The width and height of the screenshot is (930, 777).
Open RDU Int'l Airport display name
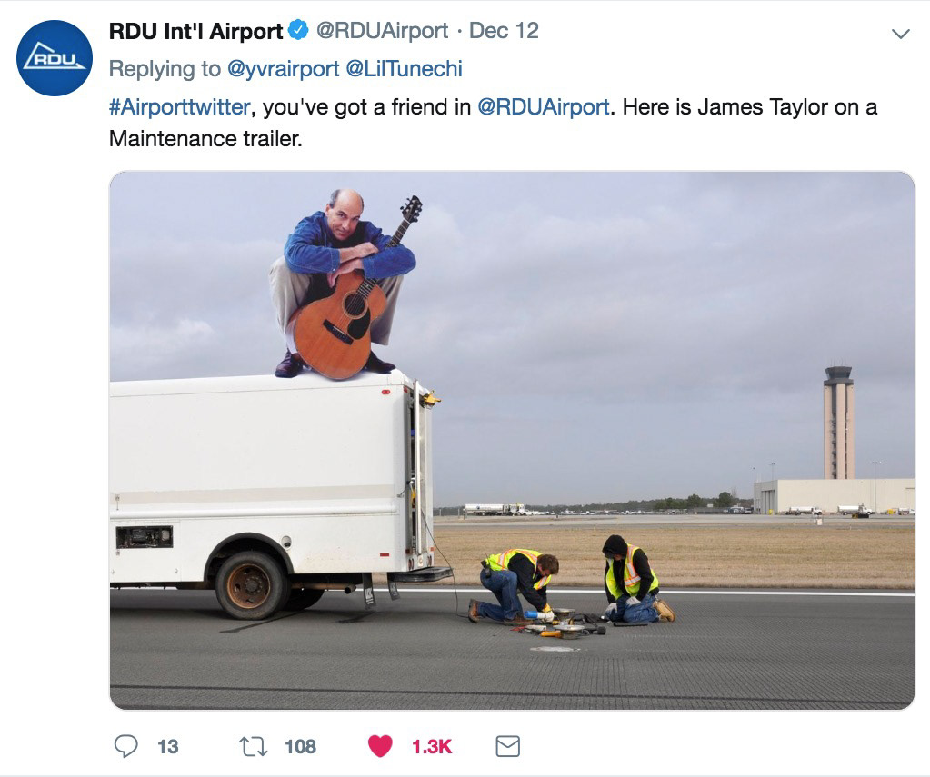(x=195, y=31)
